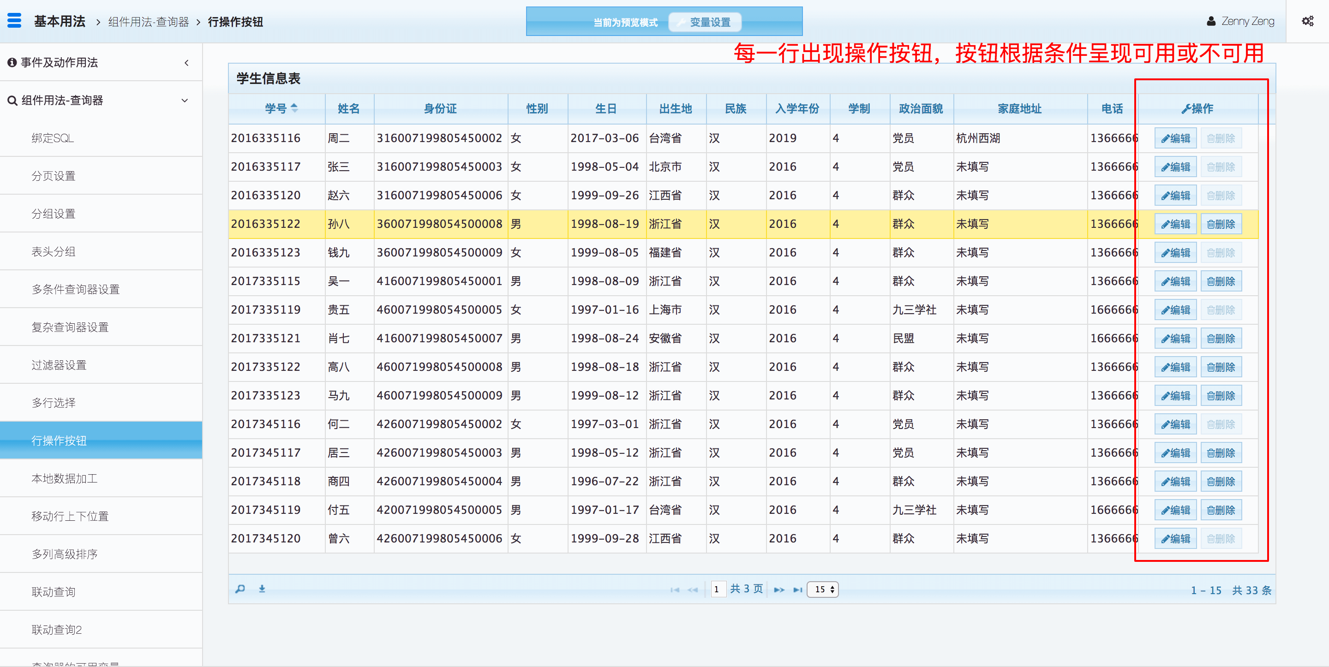Click the search magnifier icon in table footer

(x=240, y=589)
